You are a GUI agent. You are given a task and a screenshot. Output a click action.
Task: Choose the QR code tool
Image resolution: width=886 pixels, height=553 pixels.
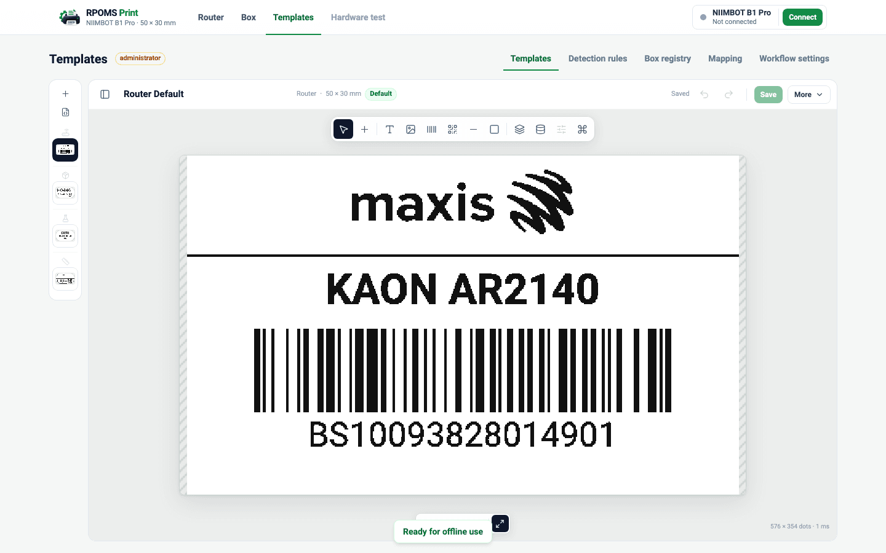coord(452,129)
